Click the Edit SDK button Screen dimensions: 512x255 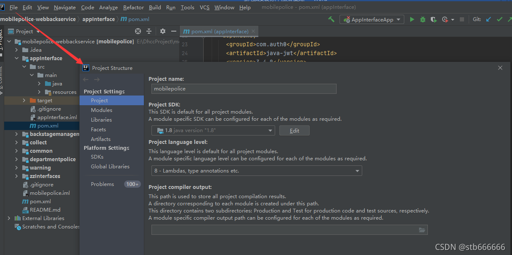tap(294, 130)
